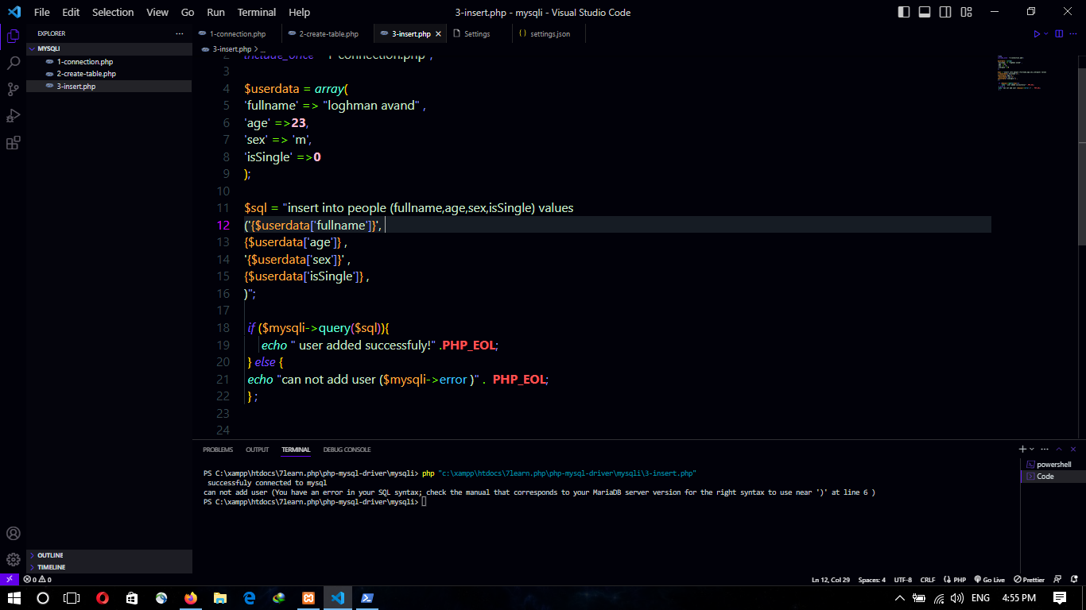Select PHP language mode in status bar
Screen dimensions: 1086x610
[x=956, y=579]
